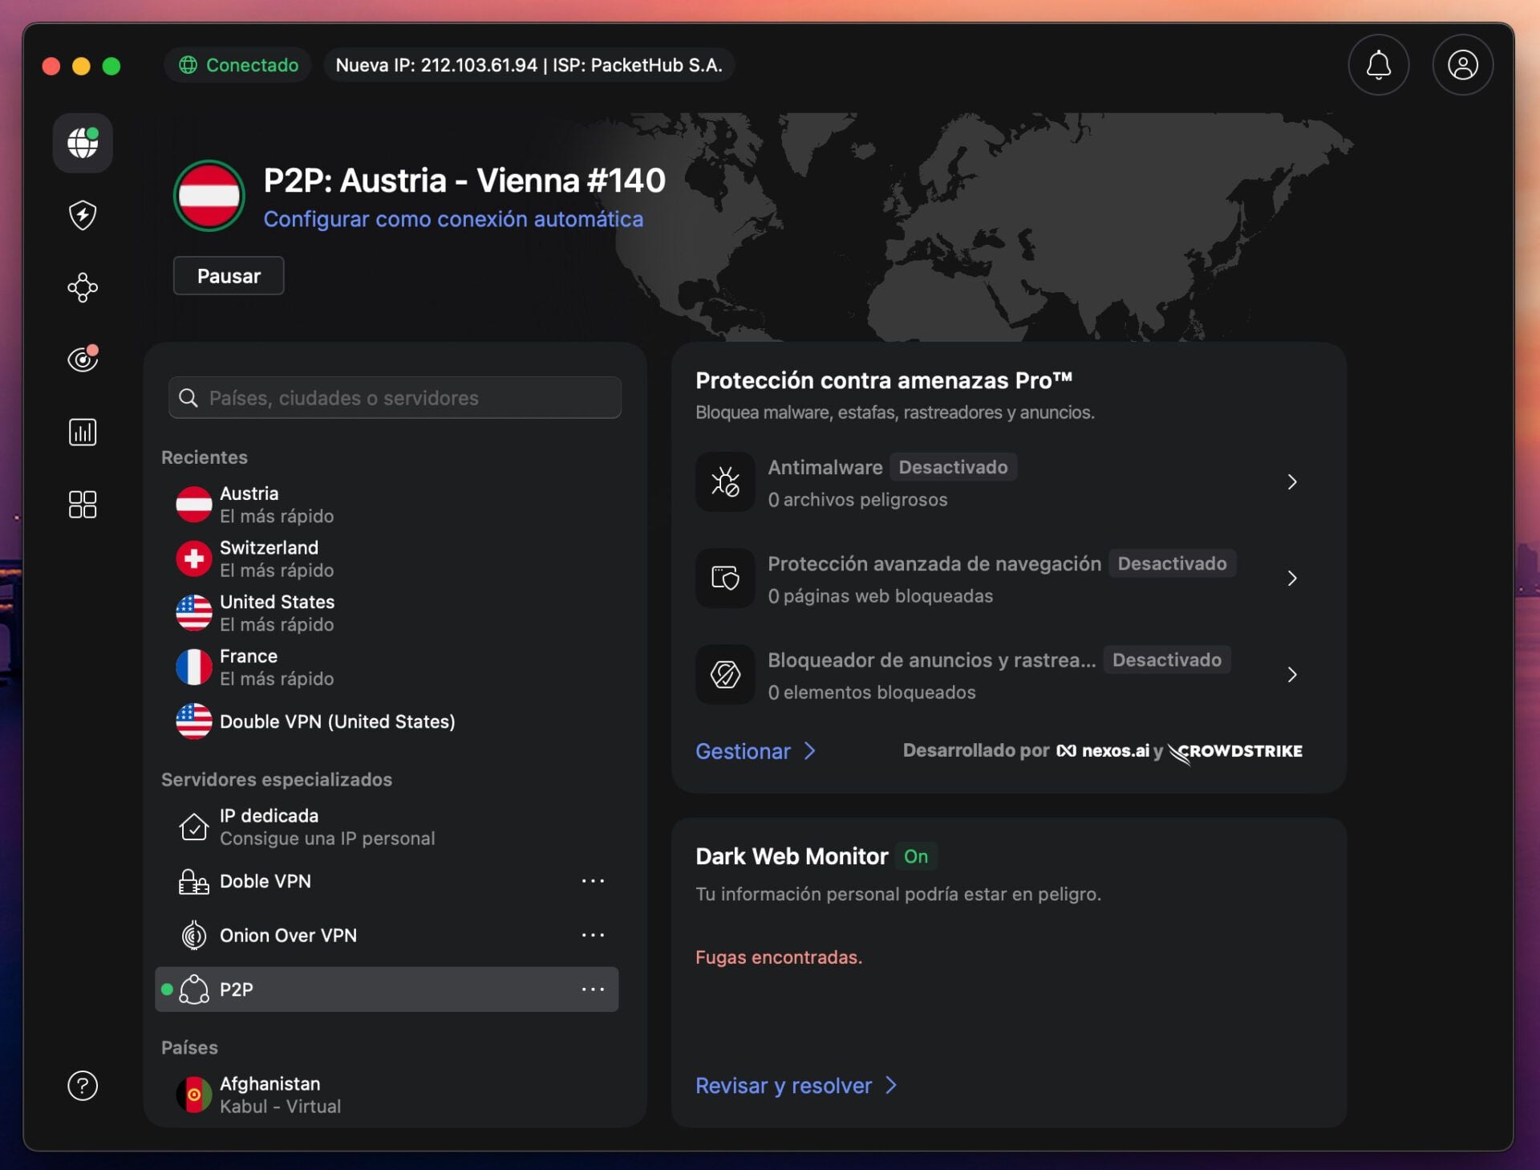Open more options for Doble VPN
1540x1170 pixels.
click(x=593, y=881)
